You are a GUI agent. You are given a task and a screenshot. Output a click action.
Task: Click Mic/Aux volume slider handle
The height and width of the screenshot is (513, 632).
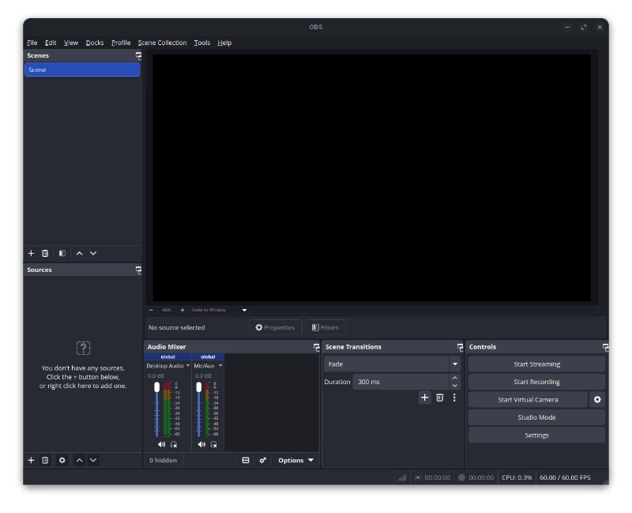pos(199,387)
